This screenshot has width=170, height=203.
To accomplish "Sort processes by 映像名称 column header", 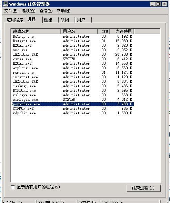I will coord(36,31).
